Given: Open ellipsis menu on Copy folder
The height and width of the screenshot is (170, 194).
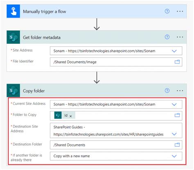Looking at the screenshot, I should (x=180, y=91).
